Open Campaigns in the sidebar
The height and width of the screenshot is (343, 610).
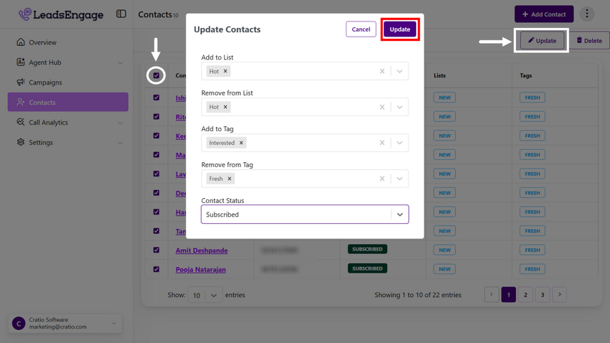click(45, 83)
